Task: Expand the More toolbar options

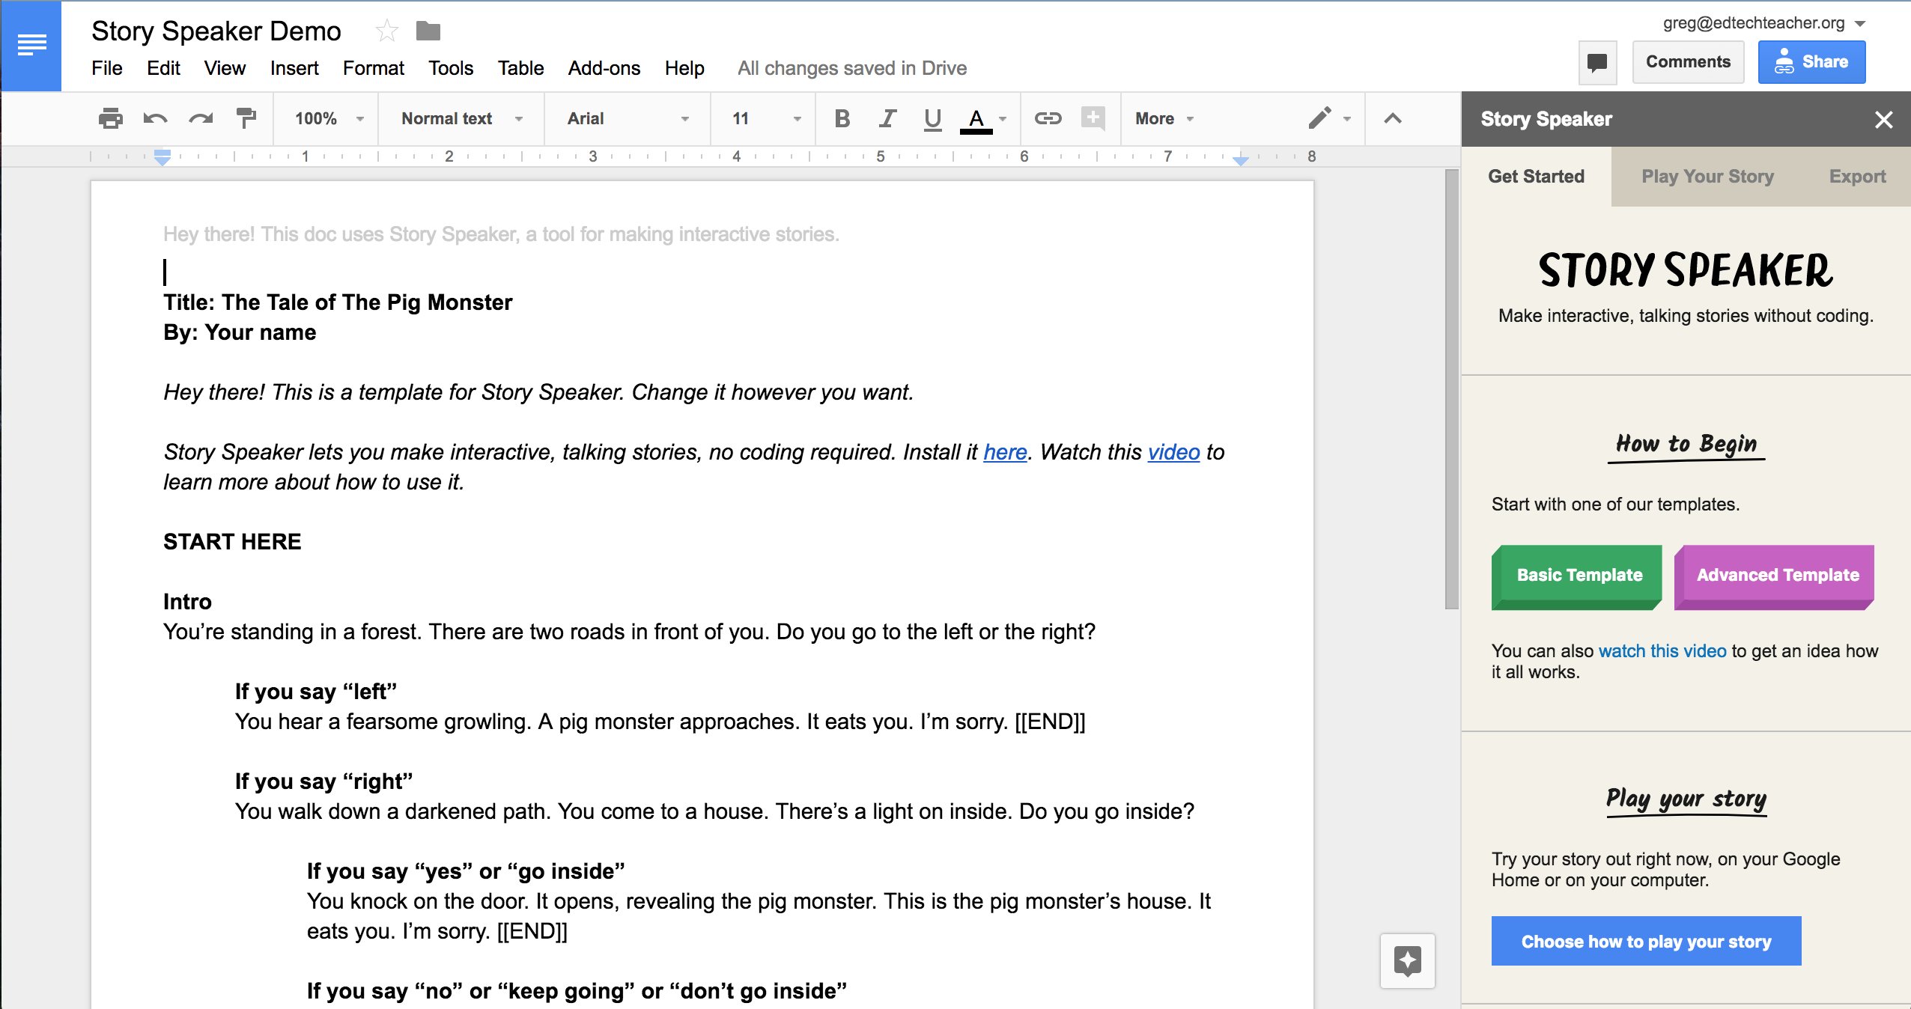Action: point(1164,118)
